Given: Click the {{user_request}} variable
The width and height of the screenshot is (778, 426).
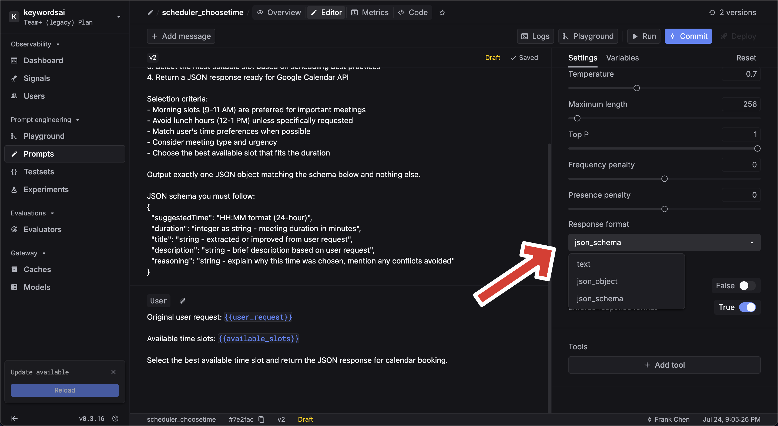Looking at the screenshot, I should (x=258, y=317).
